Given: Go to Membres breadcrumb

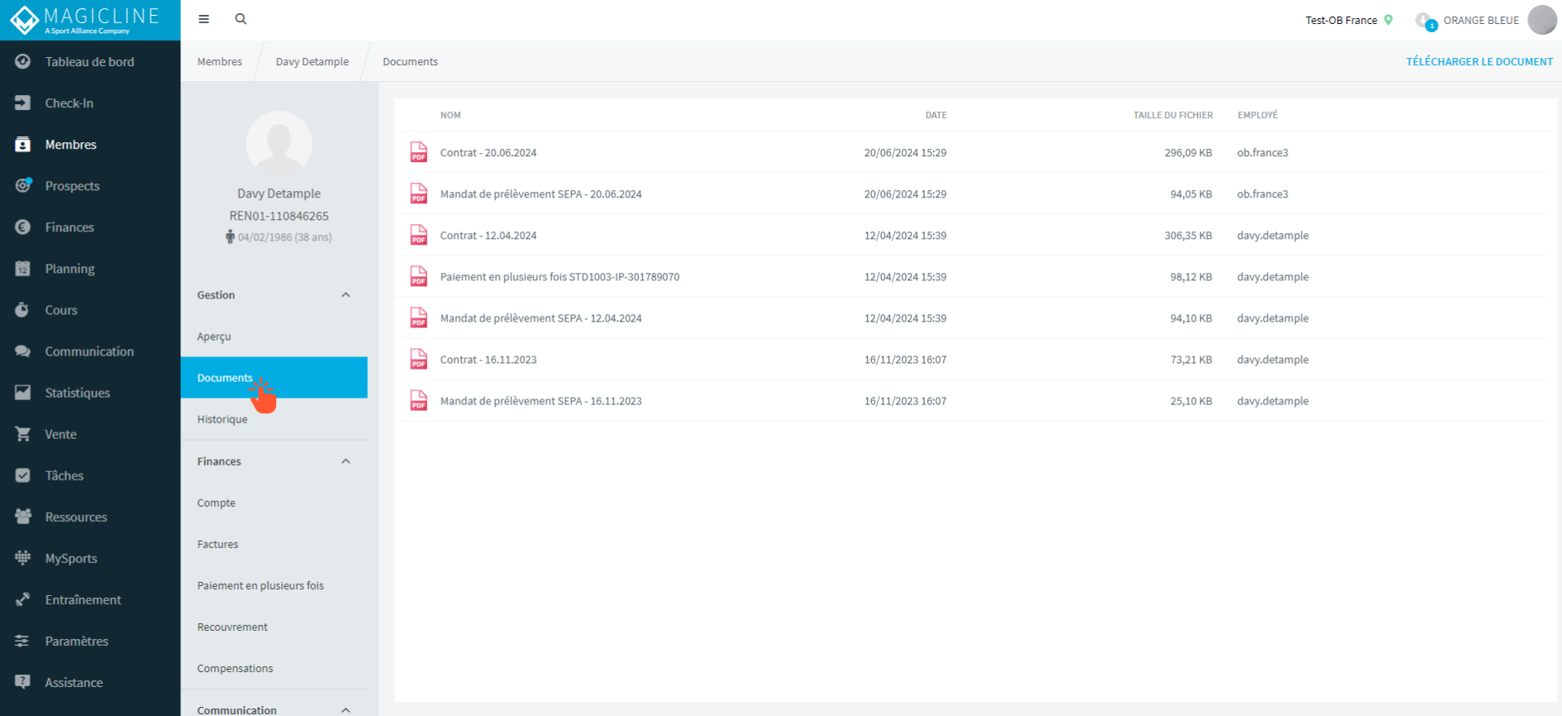Looking at the screenshot, I should (x=220, y=61).
